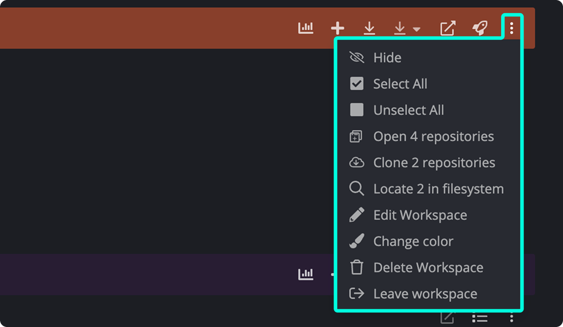This screenshot has width=563, height=327.
Task: Click the external link icon at bottom right
Action: coord(447,318)
